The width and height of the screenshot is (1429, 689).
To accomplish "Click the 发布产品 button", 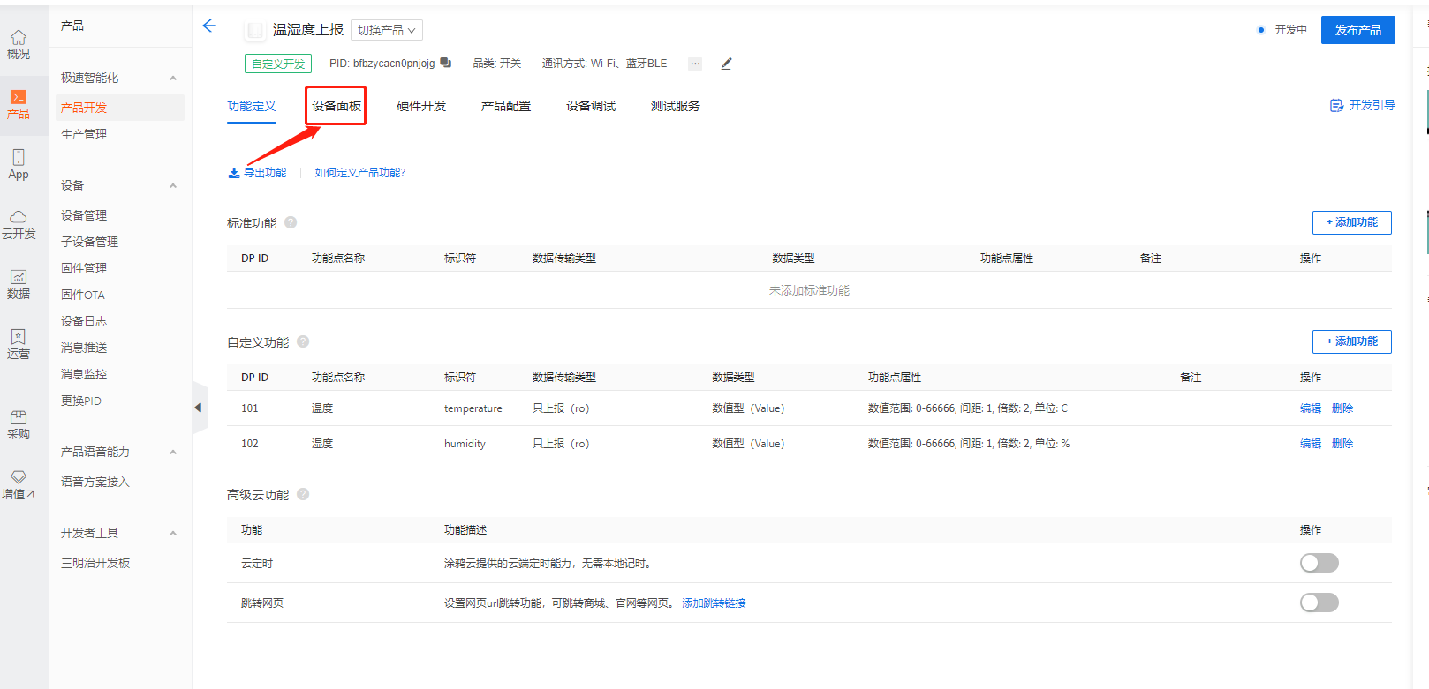I will point(1357,30).
